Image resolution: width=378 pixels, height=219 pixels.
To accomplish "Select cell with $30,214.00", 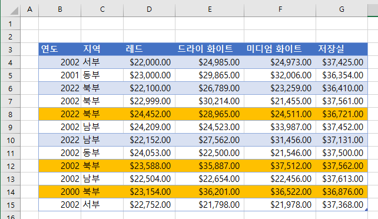I will [x=210, y=101].
